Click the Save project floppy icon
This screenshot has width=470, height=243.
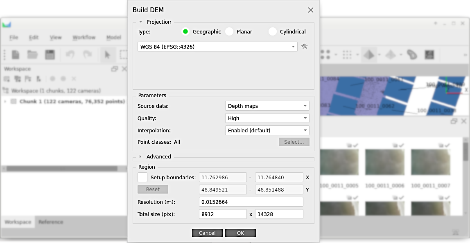[50, 54]
